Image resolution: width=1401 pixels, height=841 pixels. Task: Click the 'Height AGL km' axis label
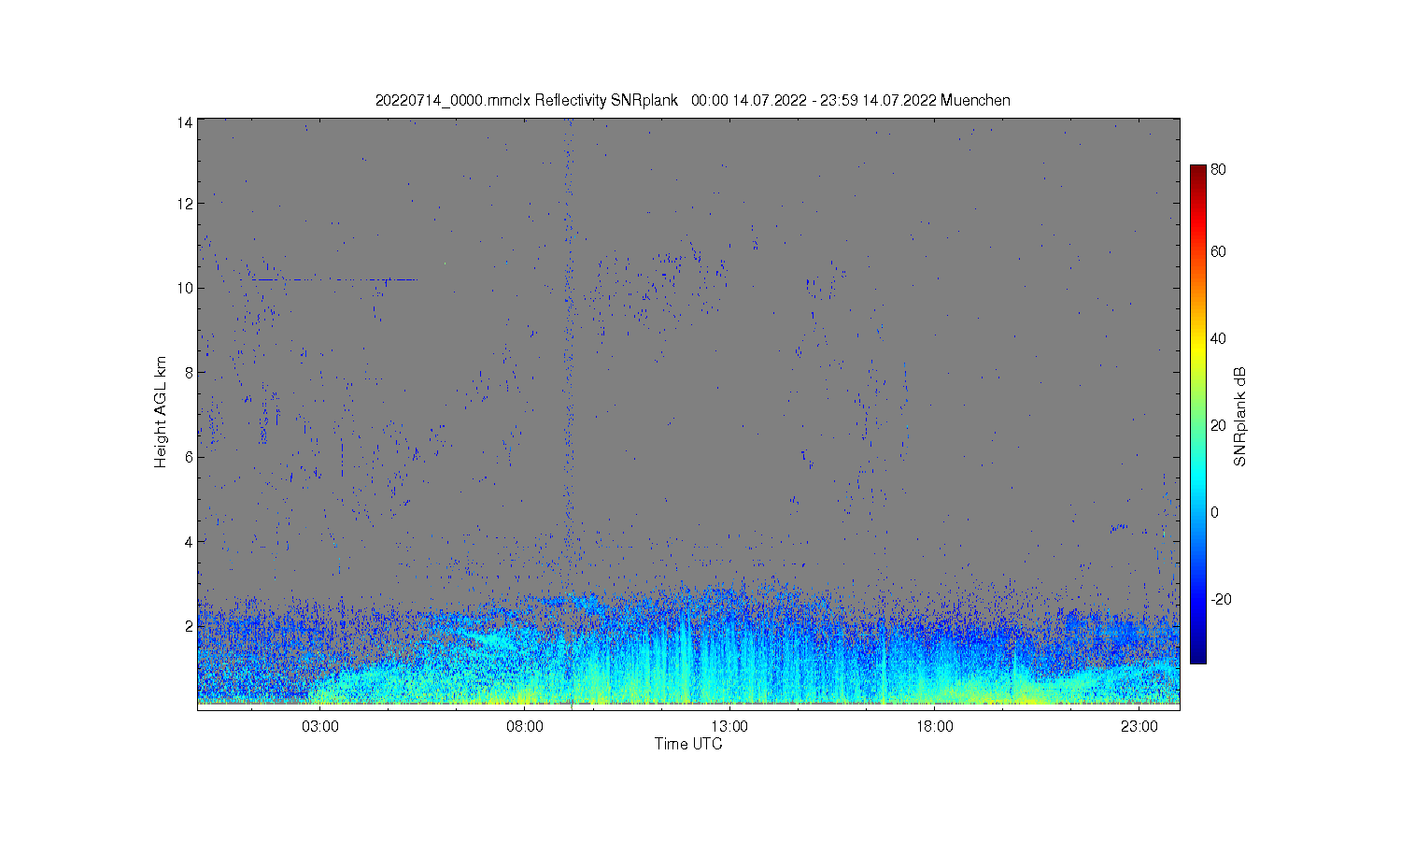point(161,412)
